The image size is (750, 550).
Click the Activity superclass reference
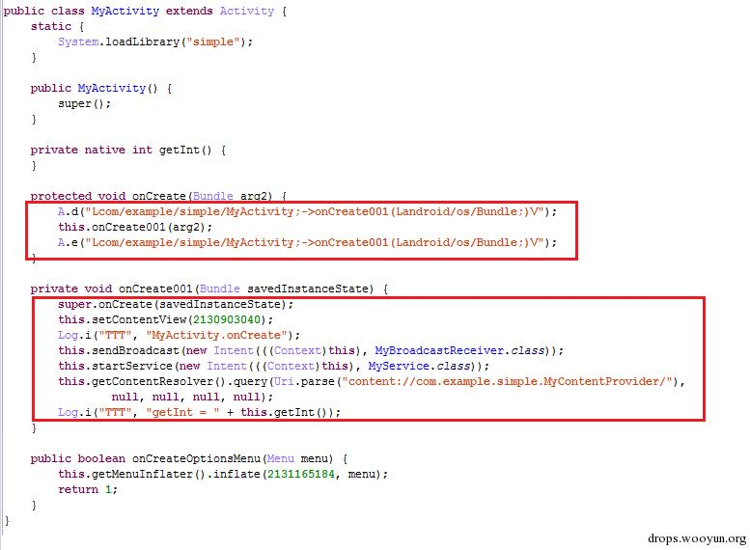(247, 11)
